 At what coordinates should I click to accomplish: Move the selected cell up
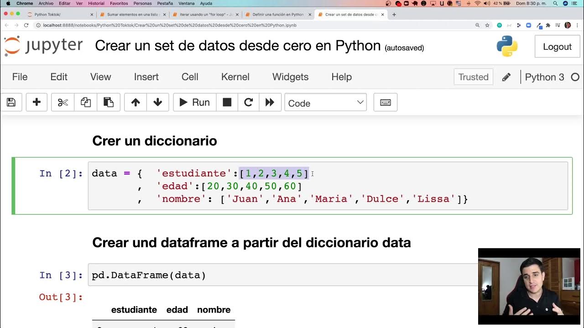[x=136, y=102]
